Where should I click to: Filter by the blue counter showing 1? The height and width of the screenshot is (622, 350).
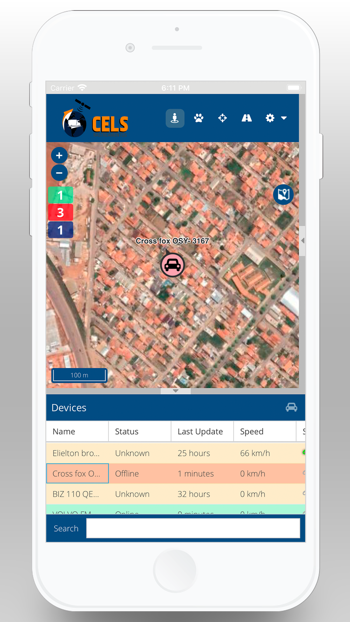coord(61,230)
